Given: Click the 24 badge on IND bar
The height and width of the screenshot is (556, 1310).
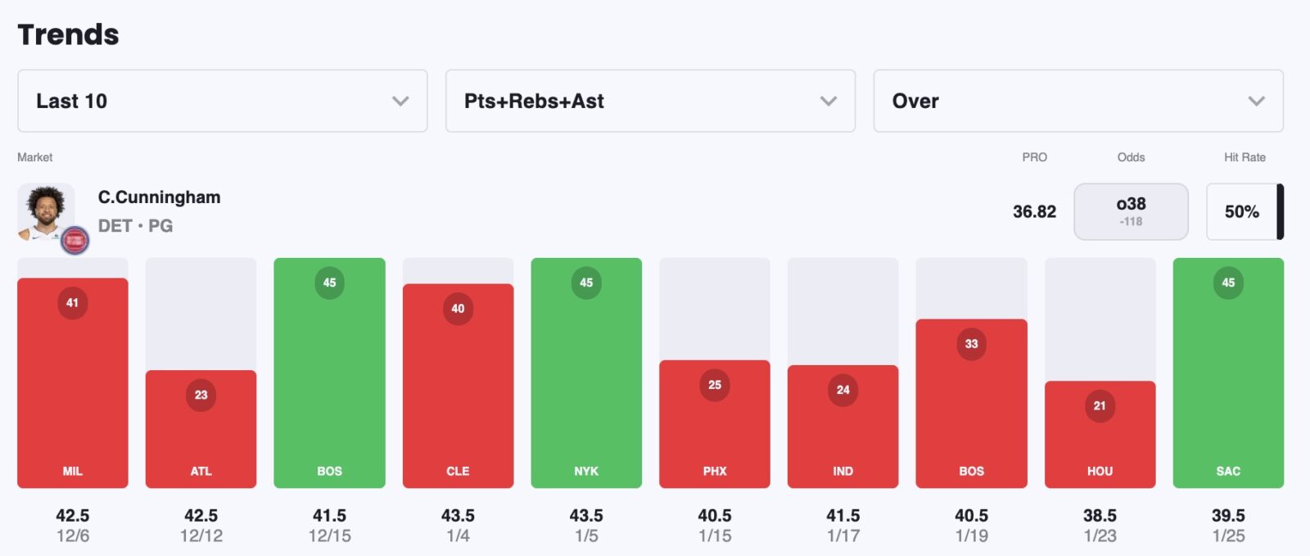Looking at the screenshot, I should pos(843,390).
